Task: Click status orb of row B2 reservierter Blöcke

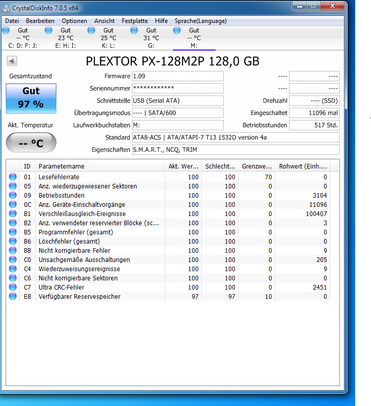Action: [13, 223]
